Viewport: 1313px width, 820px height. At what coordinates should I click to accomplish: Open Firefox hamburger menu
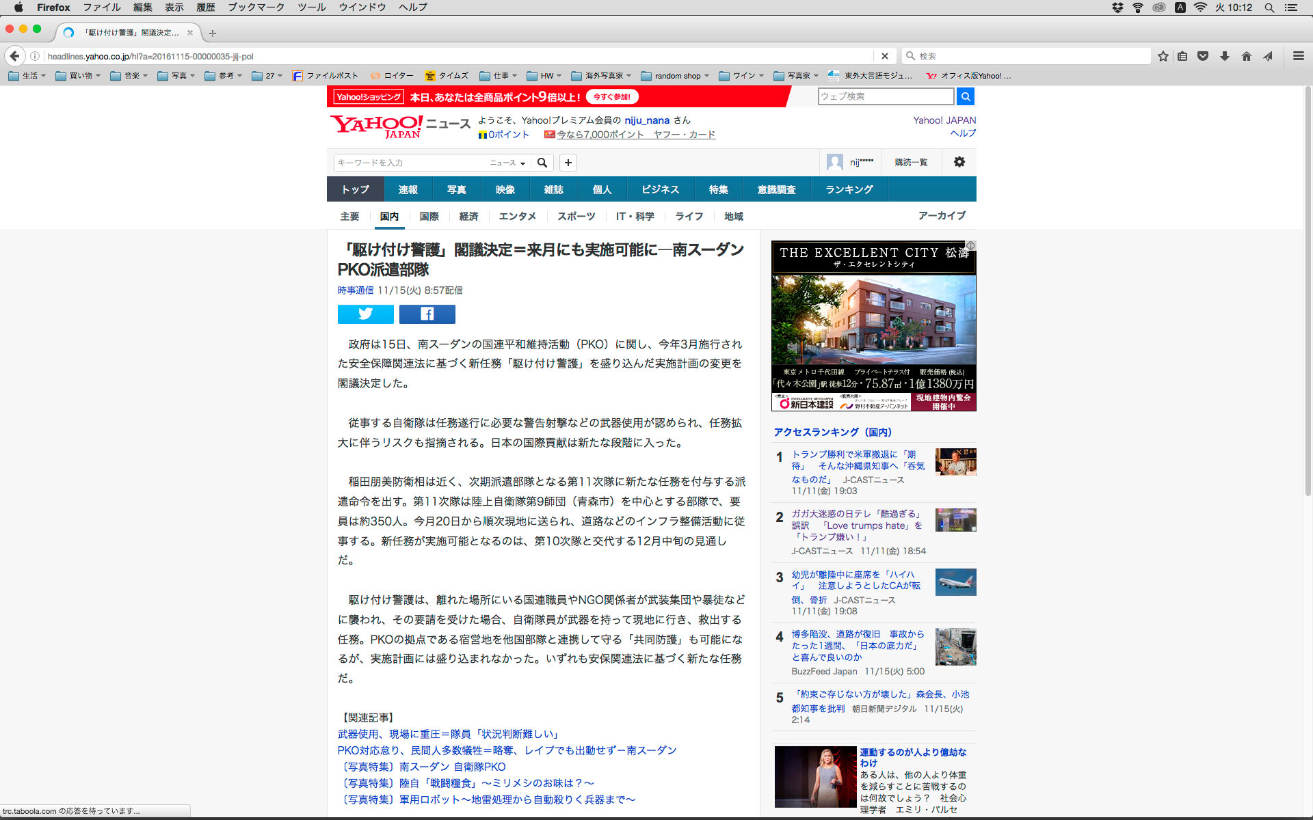(1298, 56)
